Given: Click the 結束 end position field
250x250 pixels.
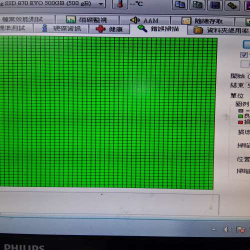Looking at the screenshot, I should click(248, 85).
